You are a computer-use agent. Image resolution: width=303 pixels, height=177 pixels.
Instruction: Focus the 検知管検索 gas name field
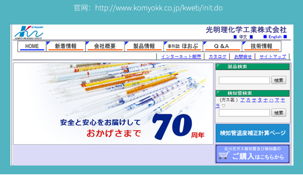(244, 113)
